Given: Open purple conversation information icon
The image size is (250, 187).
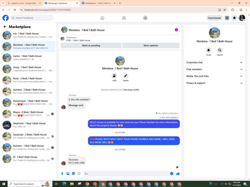Looking at the screenshot, I should [x=176, y=30].
